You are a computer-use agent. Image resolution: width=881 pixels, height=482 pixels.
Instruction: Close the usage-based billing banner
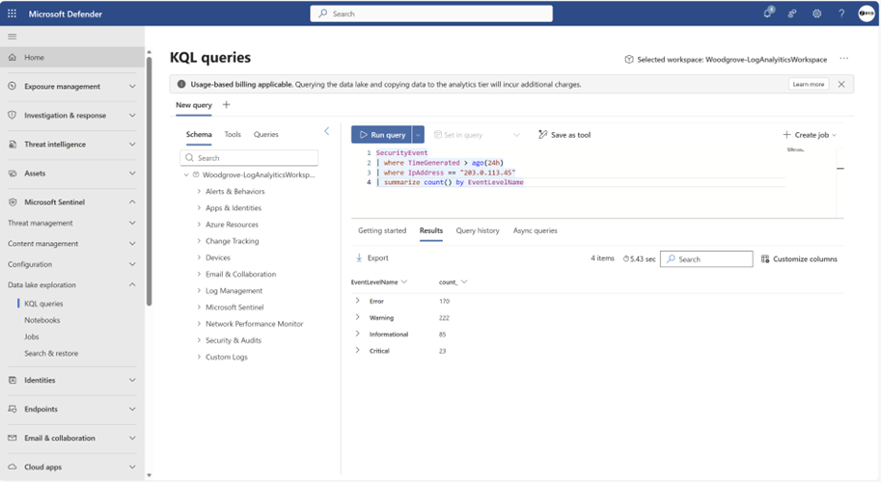(x=841, y=84)
